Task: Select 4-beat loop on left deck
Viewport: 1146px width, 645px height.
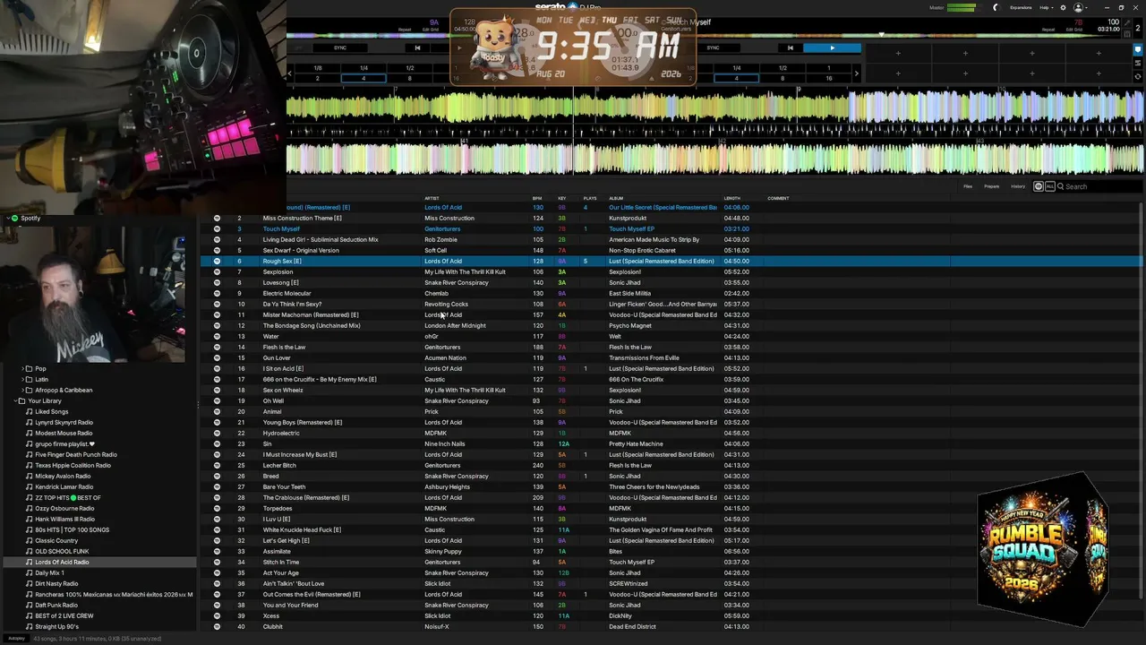Action: point(363,78)
